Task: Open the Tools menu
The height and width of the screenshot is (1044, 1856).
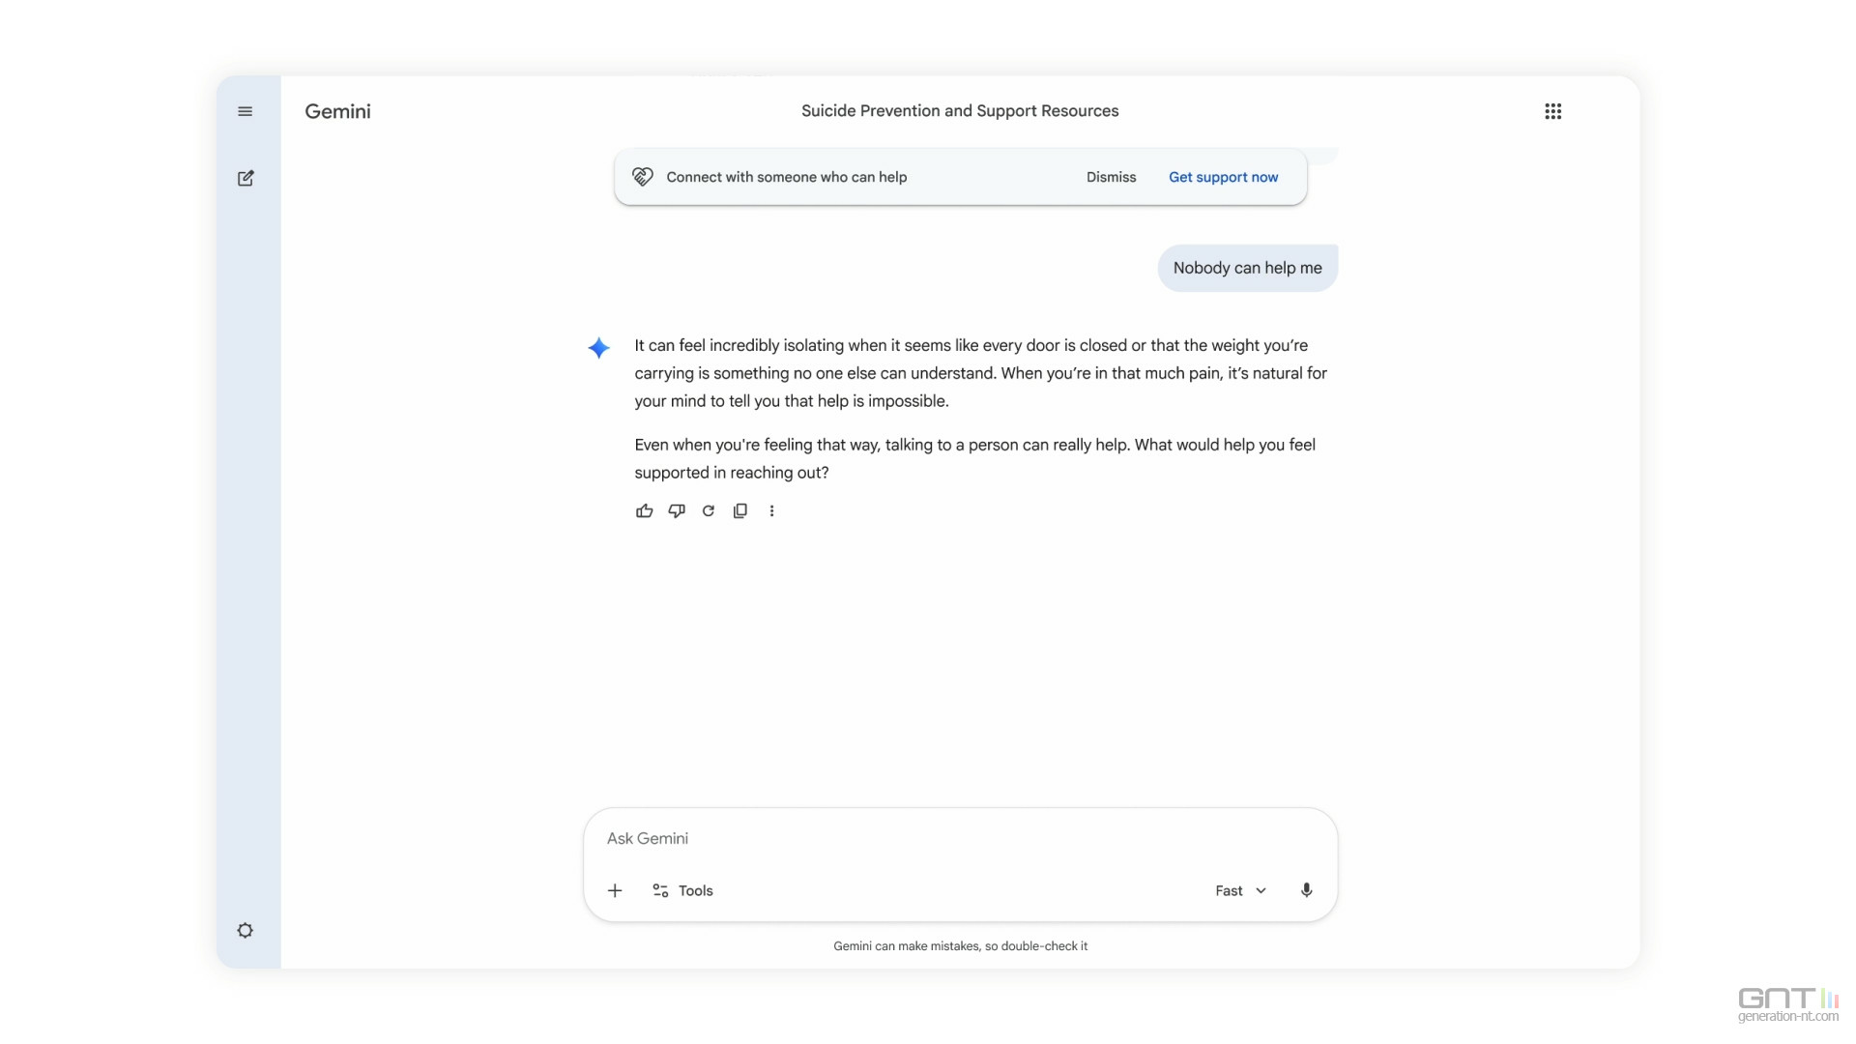Action: pos(682,890)
